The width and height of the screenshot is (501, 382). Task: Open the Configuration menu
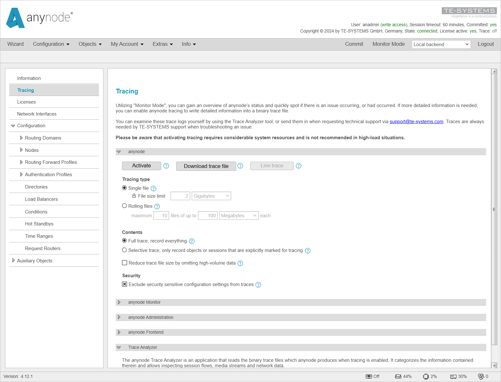51,44
